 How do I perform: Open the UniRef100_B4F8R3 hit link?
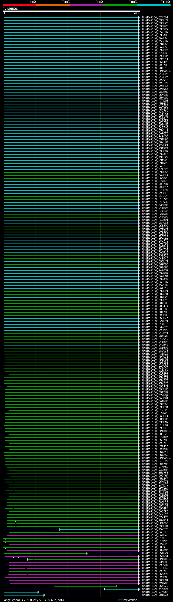coord(155,589)
